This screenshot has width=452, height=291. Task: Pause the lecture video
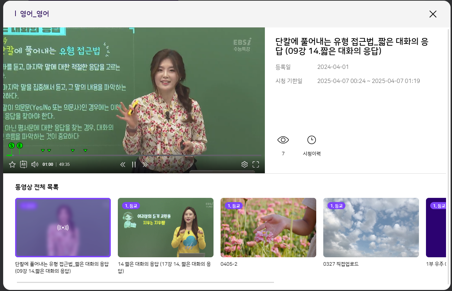coord(134,164)
